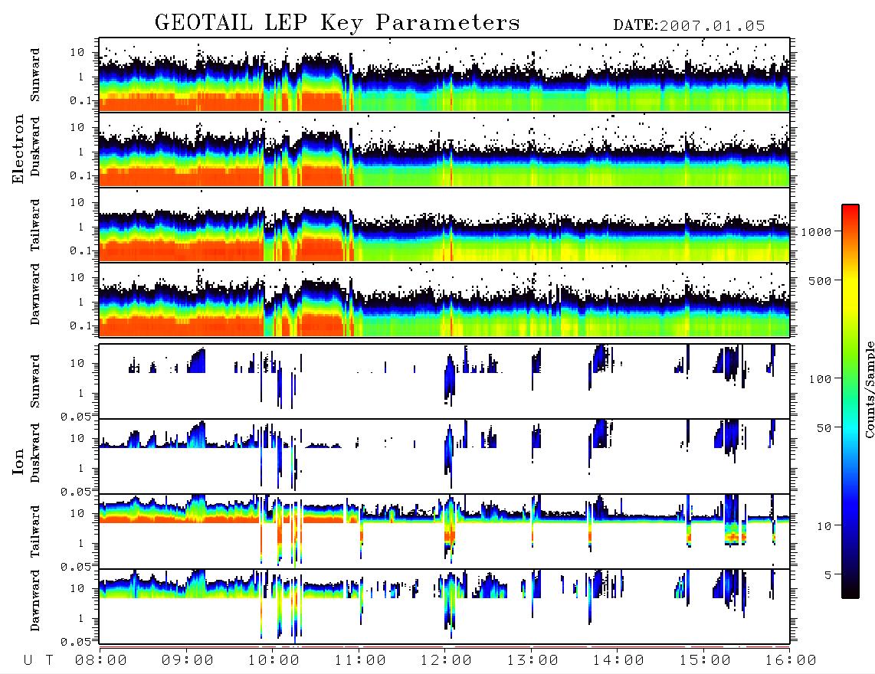Image resolution: width=875 pixels, height=674 pixels.
Task: Click the 1000 colorbar tick label
Action: (816, 232)
